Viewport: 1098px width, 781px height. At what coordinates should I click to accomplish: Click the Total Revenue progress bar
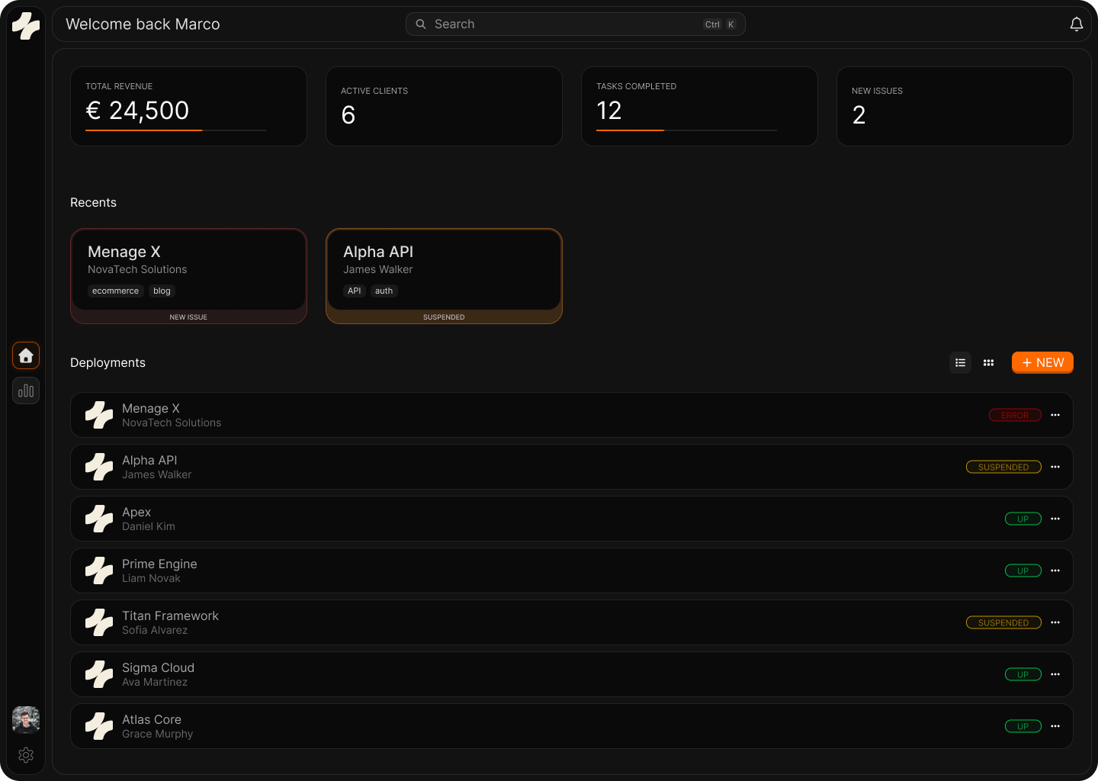[175, 130]
